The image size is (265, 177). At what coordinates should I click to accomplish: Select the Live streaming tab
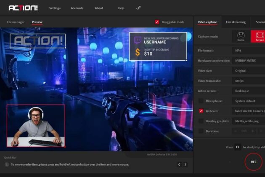click(x=236, y=22)
